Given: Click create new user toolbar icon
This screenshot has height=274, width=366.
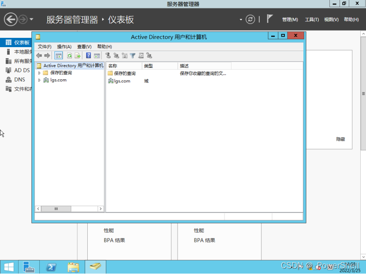Looking at the screenshot, I should pyautogui.click(x=108, y=56).
